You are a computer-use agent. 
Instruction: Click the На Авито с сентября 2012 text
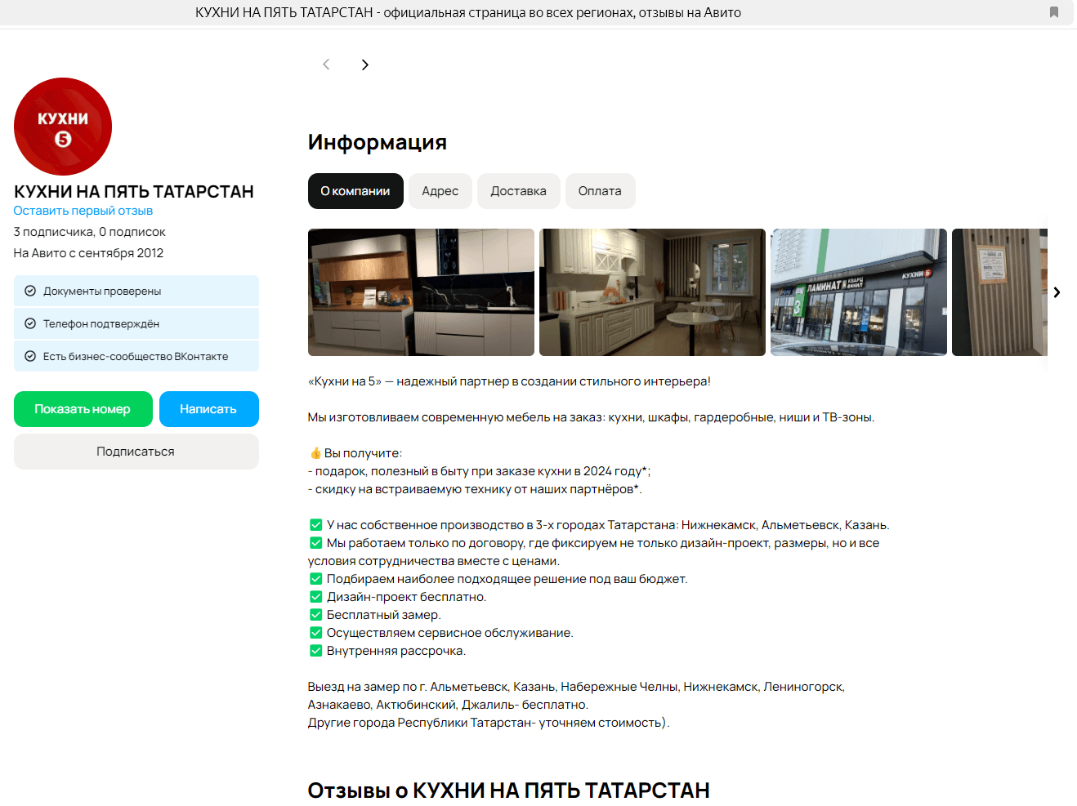pyautogui.click(x=89, y=253)
